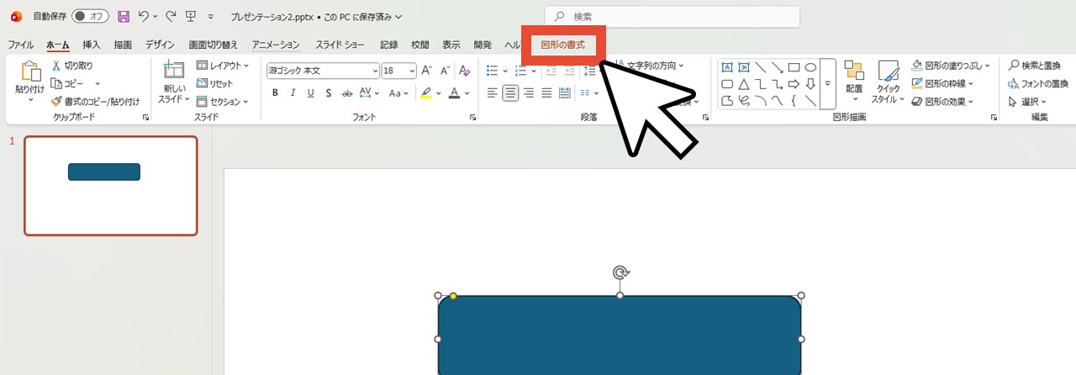Select the right block arrow shape
This screenshot has width=1076, height=375.
794,84
